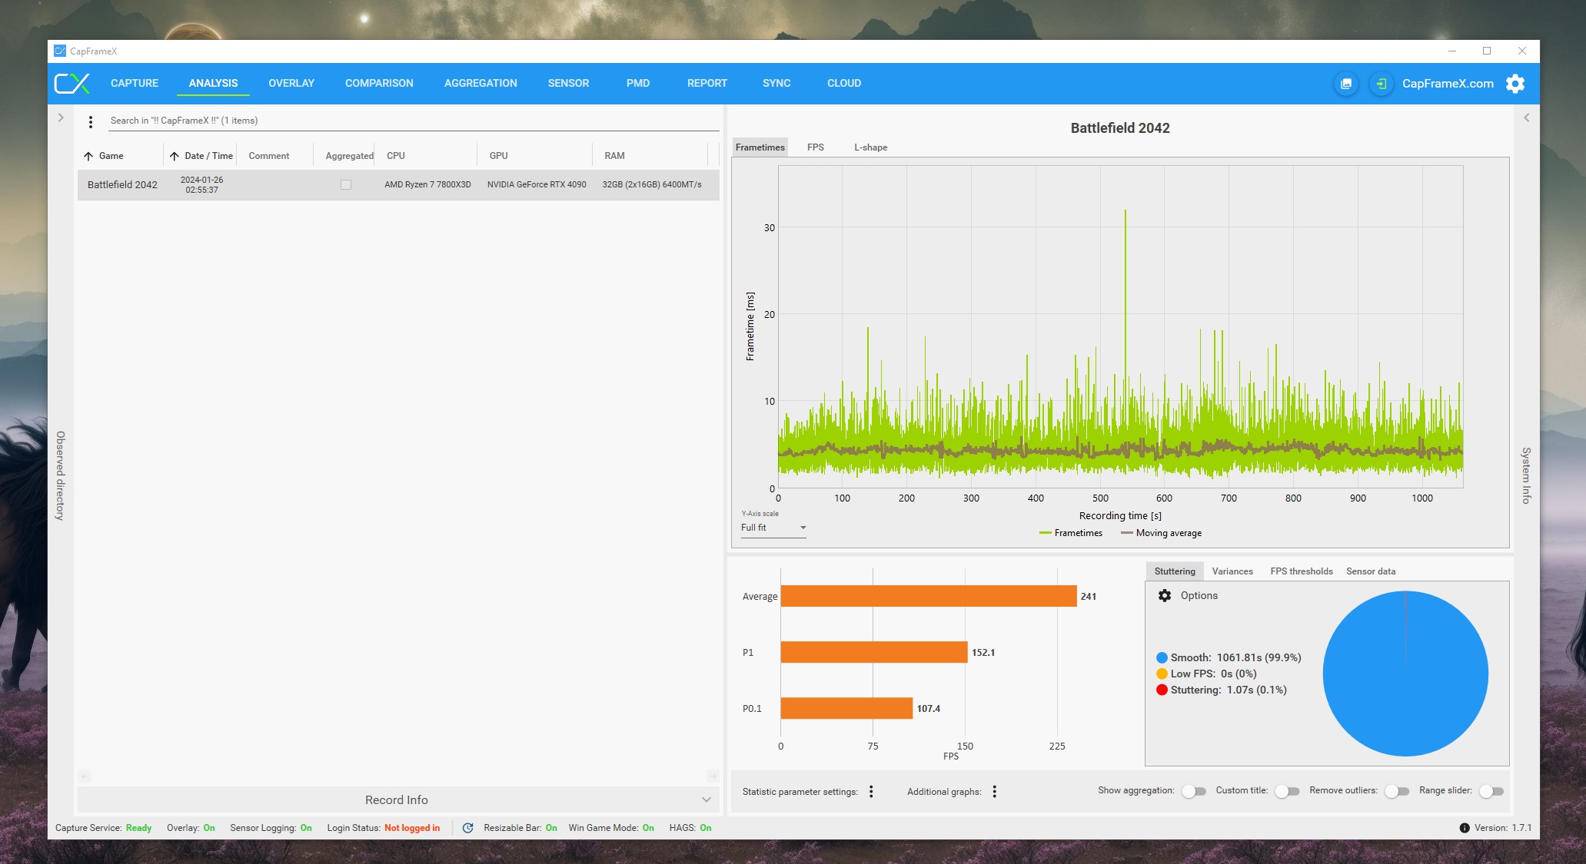Open the SENSOR tab
The width and height of the screenshot is (1586, 864).
(x=568, y=83)
